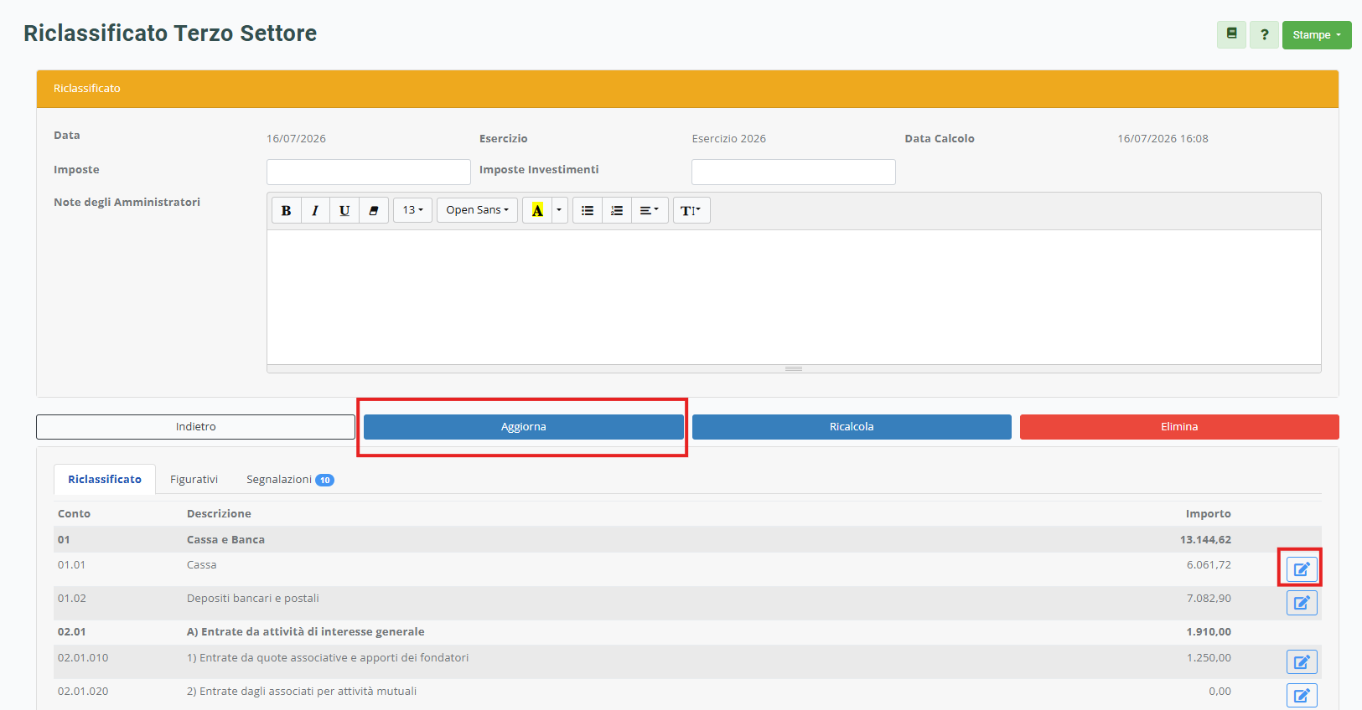Click inside the Imposte input field
The image size is (1362, 710).
[x=369, y=172]
